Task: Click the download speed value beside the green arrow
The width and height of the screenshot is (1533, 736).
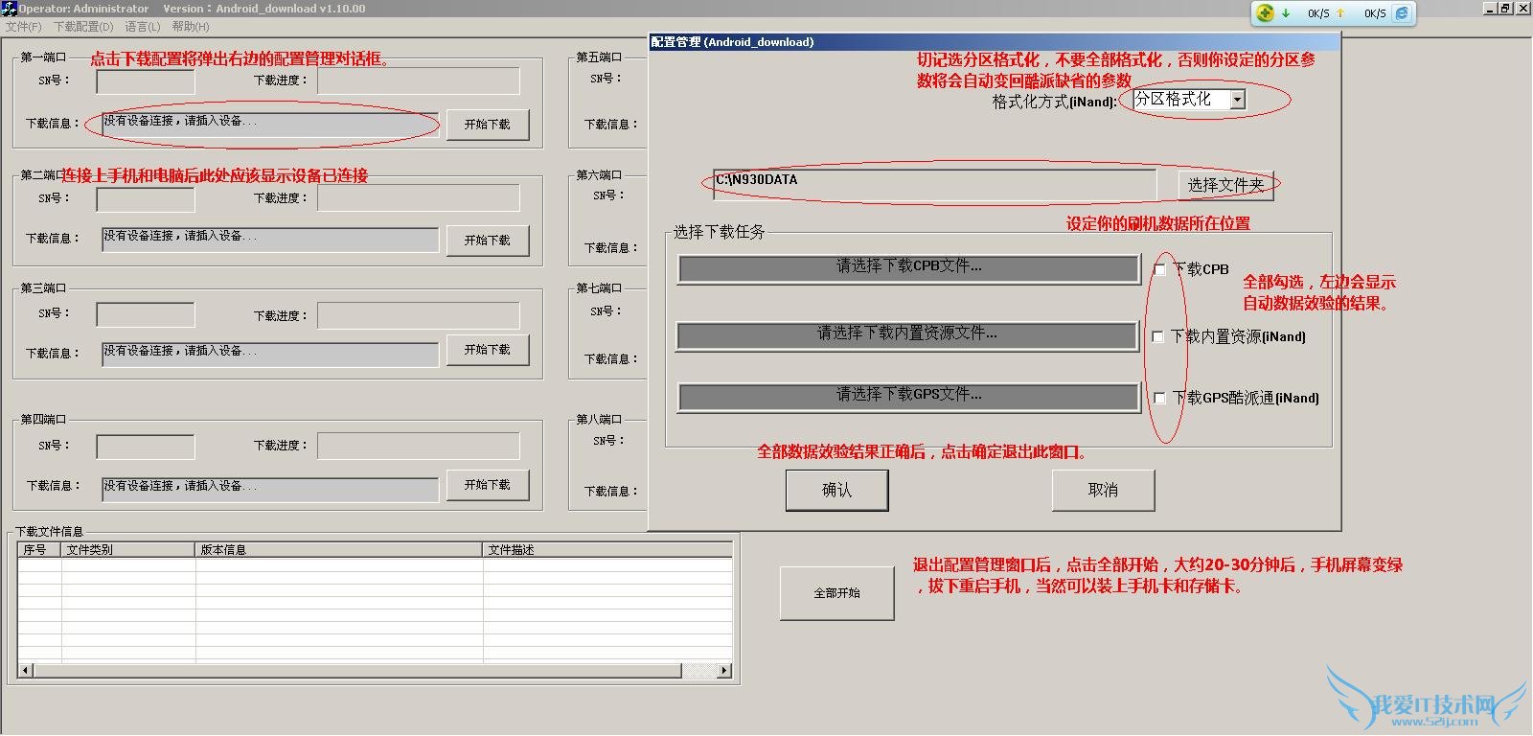Action: click(x=1318, y=13)
